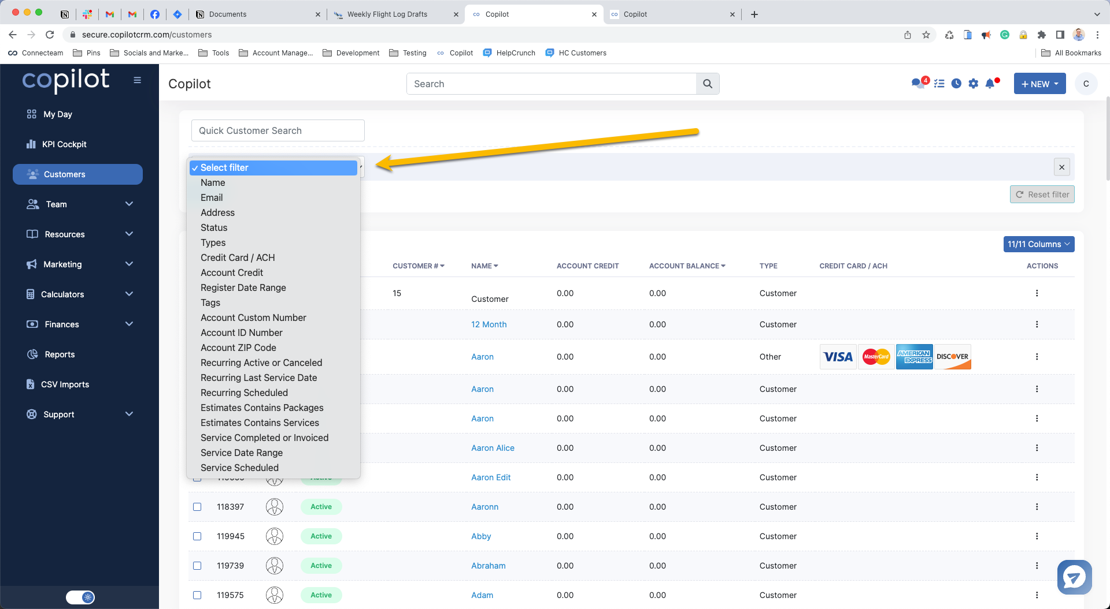The image size is (1110, 609).
Task: Expand the Resources menu chevron
Action: [129, 234]
